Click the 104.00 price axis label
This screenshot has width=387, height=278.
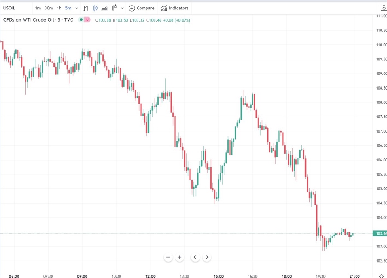tap(381, 217)
